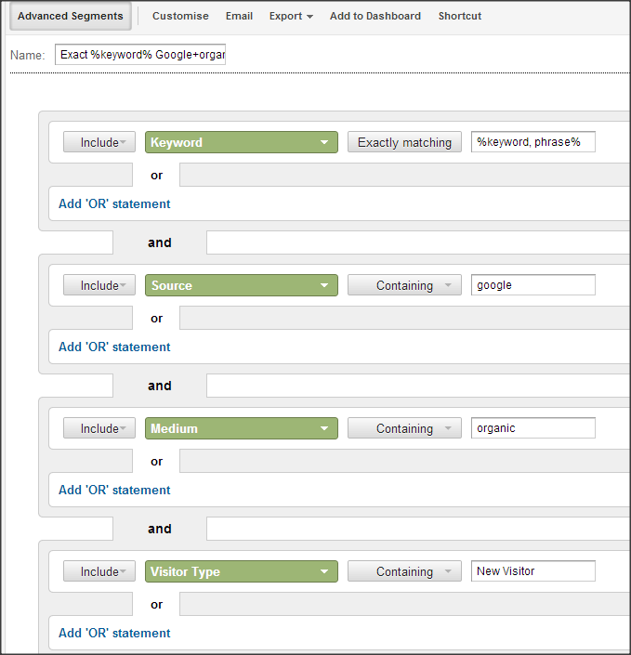Open the Source dimension dropdown
This screenshot has width=631, height=655.
(241, 285)
